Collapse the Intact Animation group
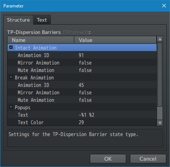 point(11,47)
